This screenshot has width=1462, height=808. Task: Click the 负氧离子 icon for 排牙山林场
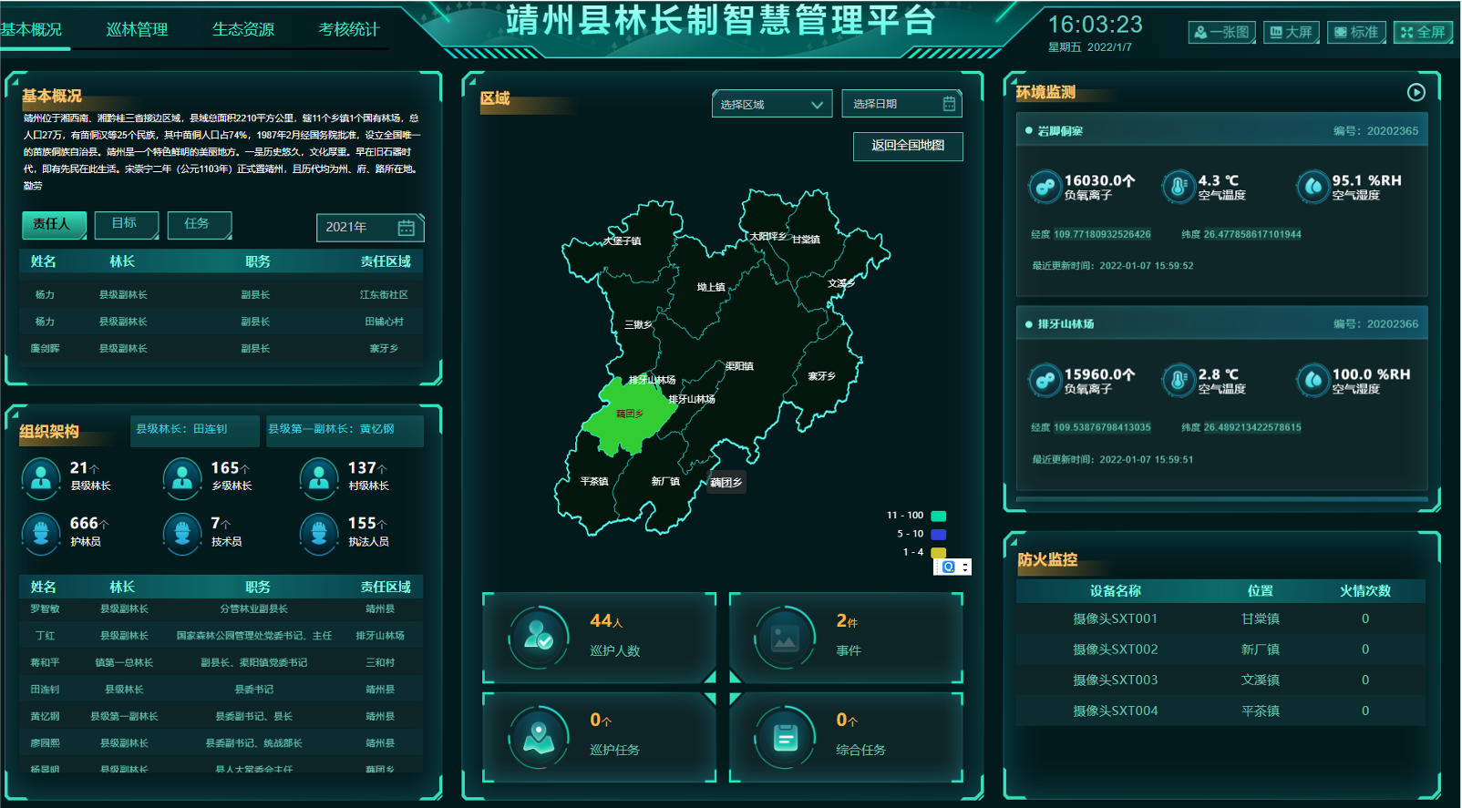1044,380
